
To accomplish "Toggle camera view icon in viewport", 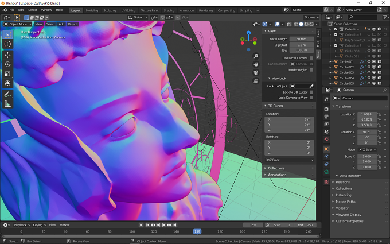I will point(256,73).
